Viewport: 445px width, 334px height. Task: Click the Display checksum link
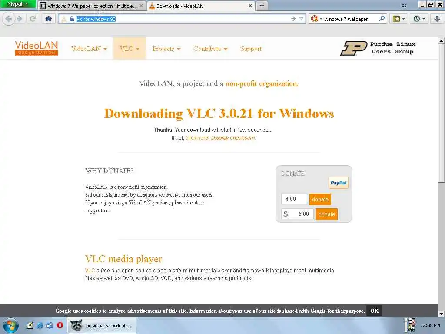point(233,138)
